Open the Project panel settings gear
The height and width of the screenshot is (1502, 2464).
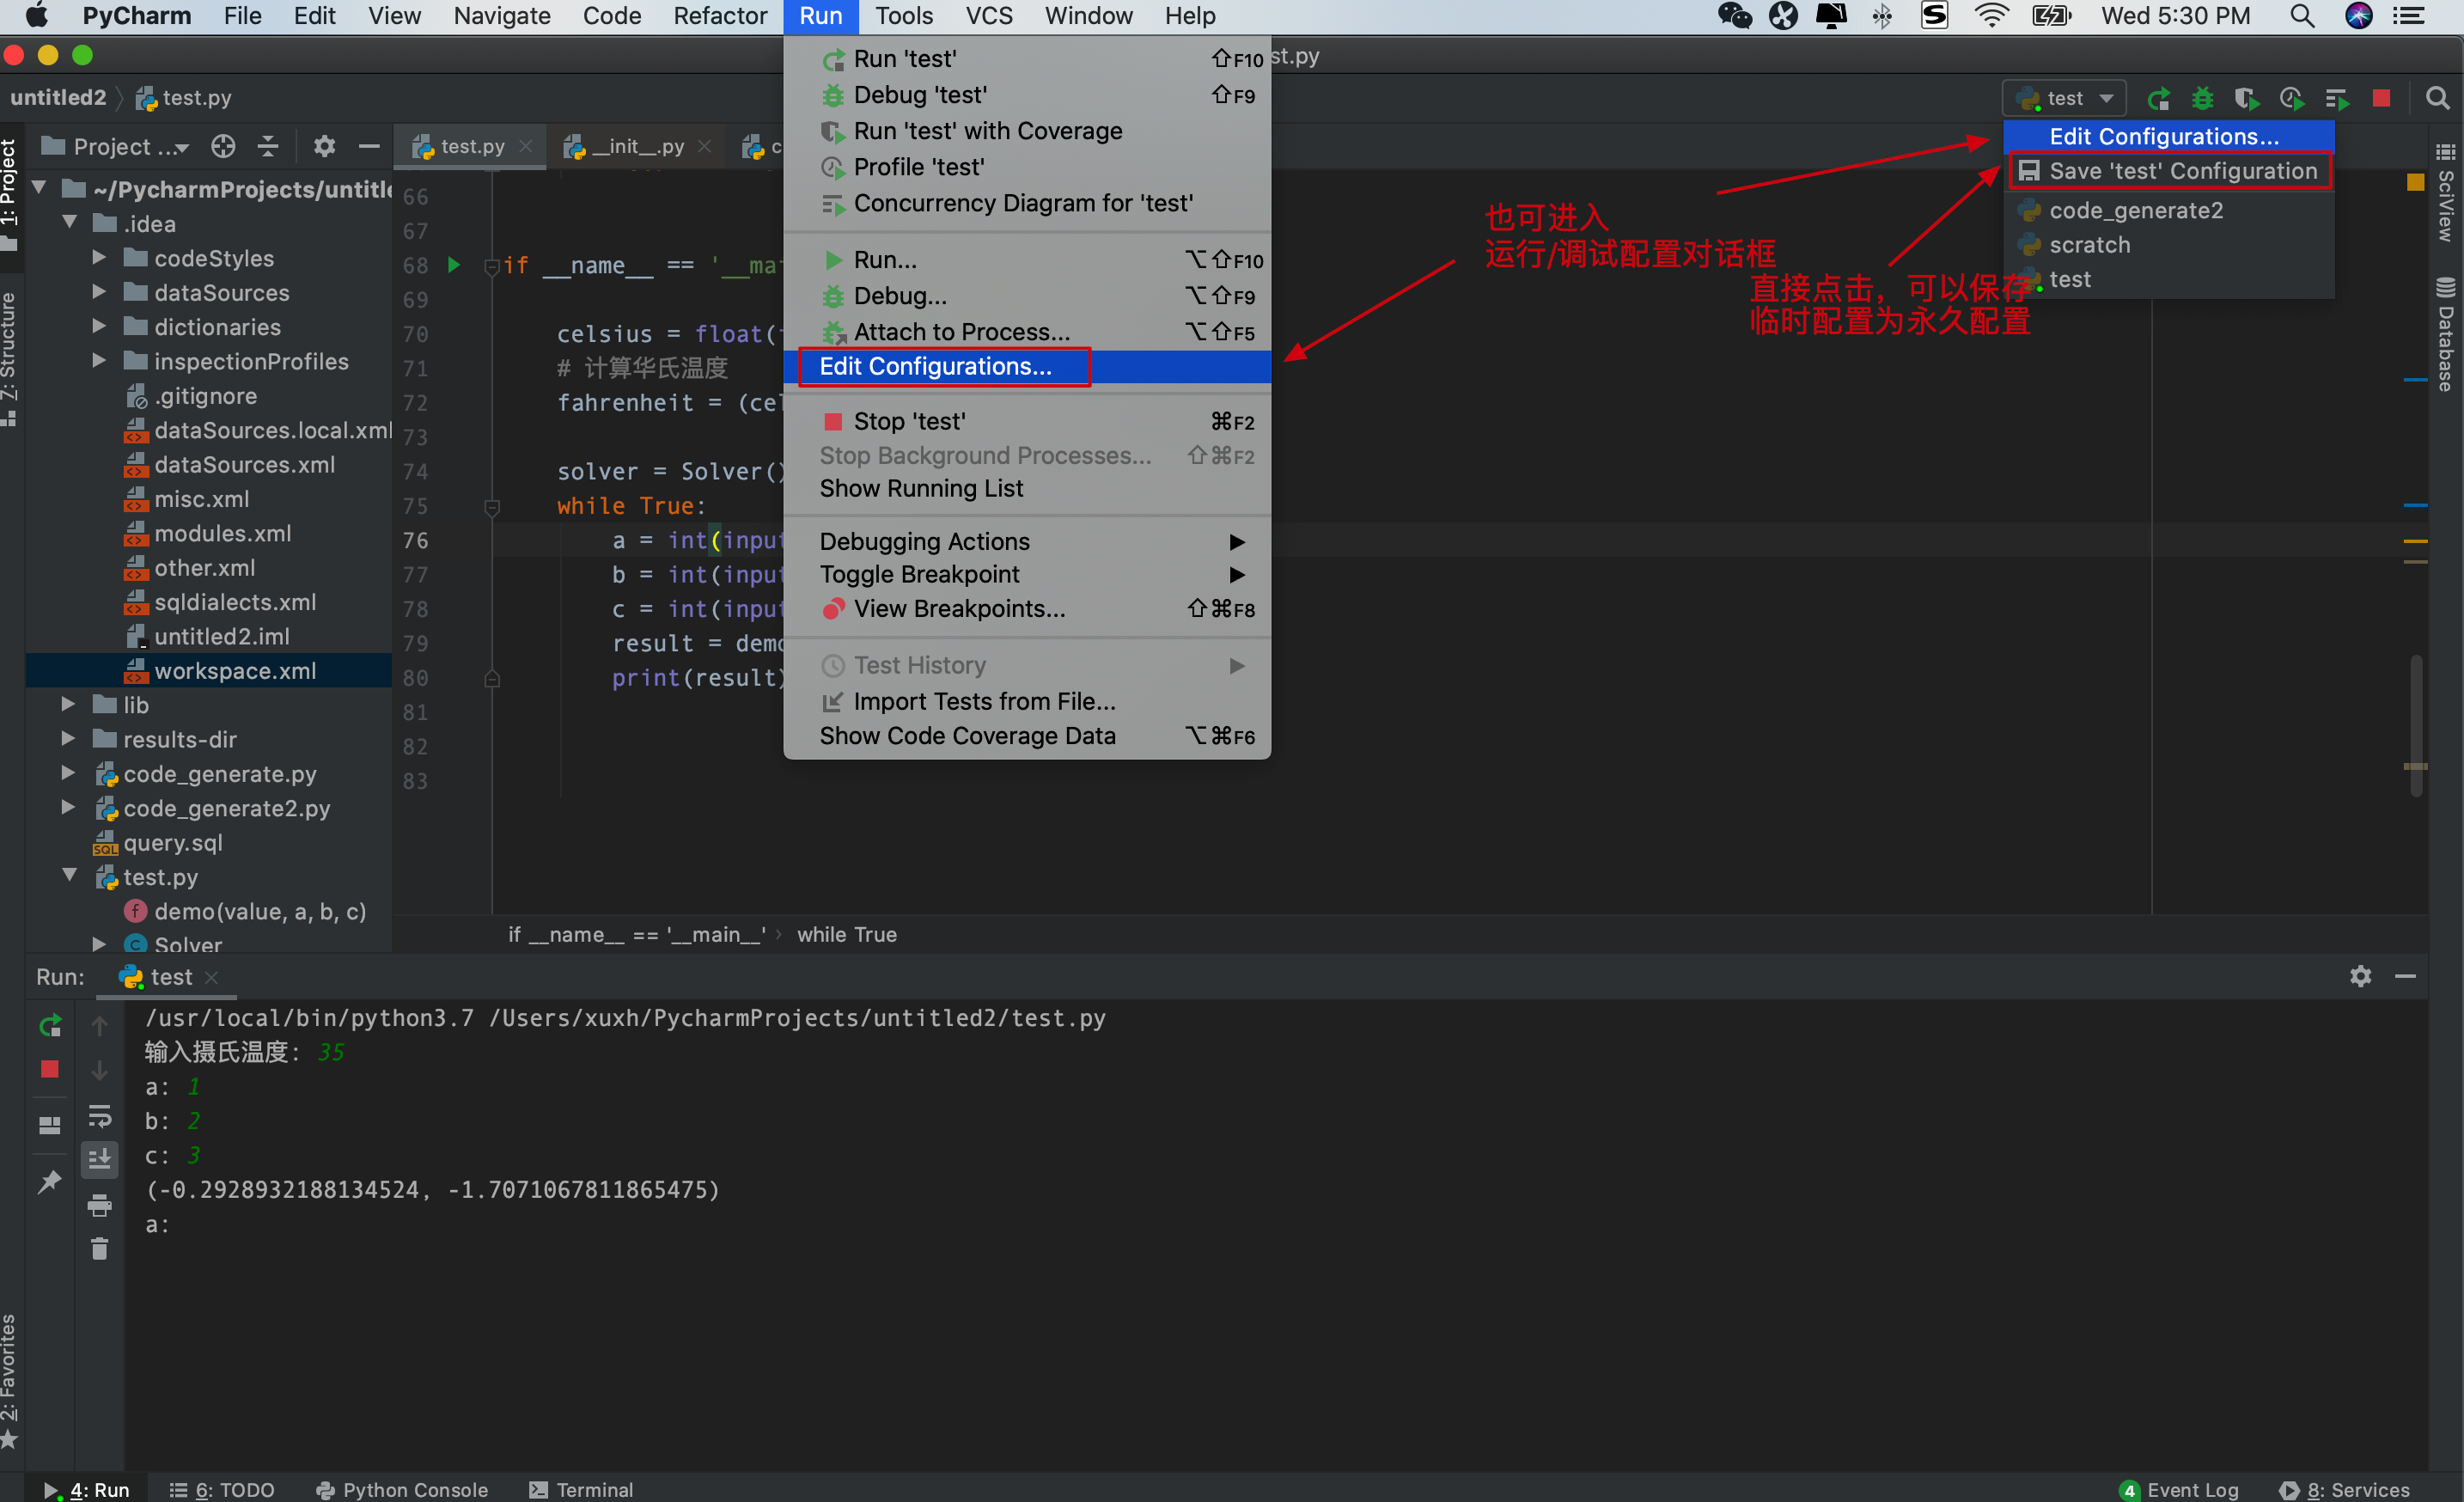tap(324, 146)
